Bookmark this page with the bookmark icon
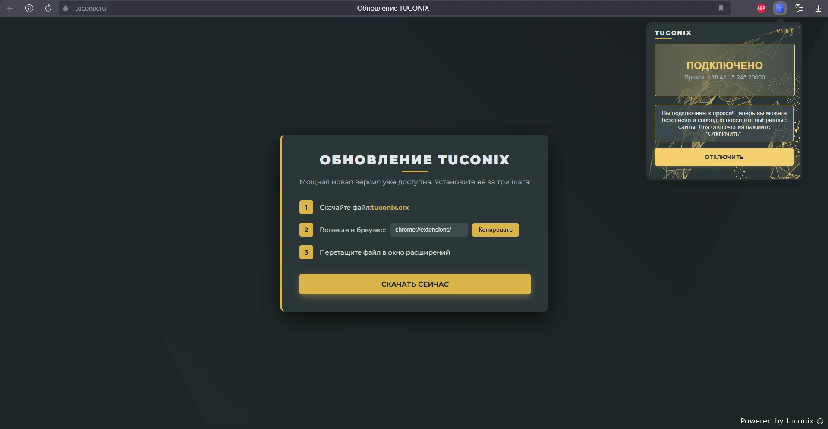Screen dimensions: 828x429 click(721, 8)
